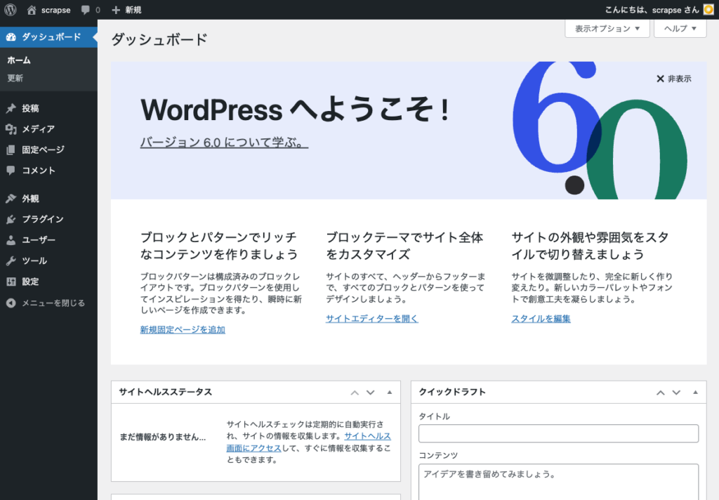Click the 新規固定ページを追加 link

click(183, 329)
